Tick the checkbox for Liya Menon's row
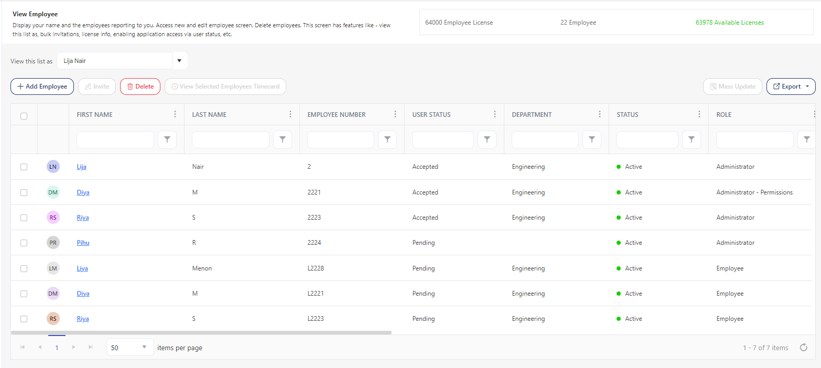Image resolution: width=821 pixels, height=368 pixels. [24, 268]
